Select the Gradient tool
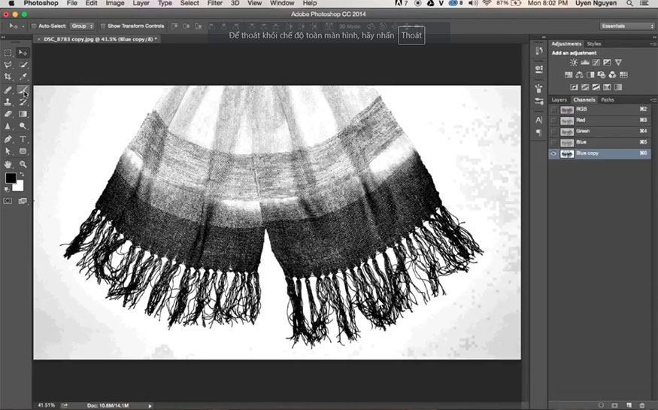 tap(23, 114)
